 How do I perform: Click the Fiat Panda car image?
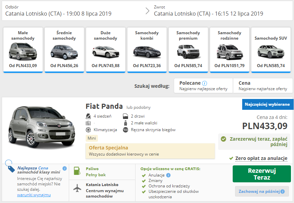coord(42,127)
